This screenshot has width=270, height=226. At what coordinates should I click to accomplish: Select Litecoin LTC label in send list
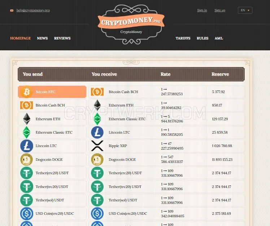pos(46,146)
